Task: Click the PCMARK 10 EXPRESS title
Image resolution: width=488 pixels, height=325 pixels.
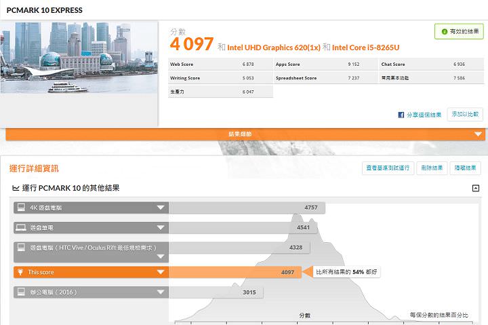Action: click(45, 10)
